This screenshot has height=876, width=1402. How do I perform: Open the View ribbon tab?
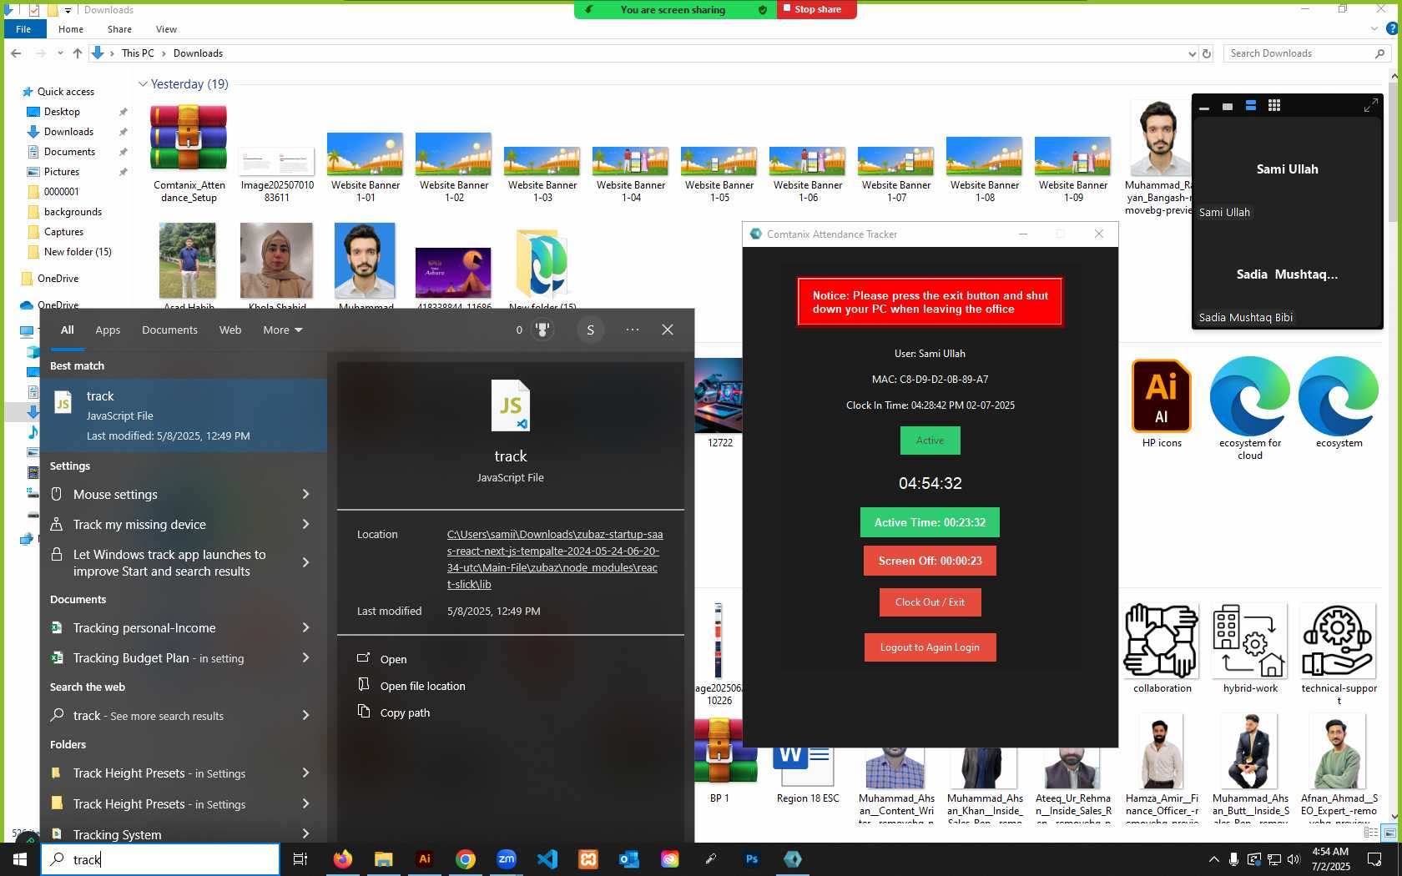tap(166, 29)
